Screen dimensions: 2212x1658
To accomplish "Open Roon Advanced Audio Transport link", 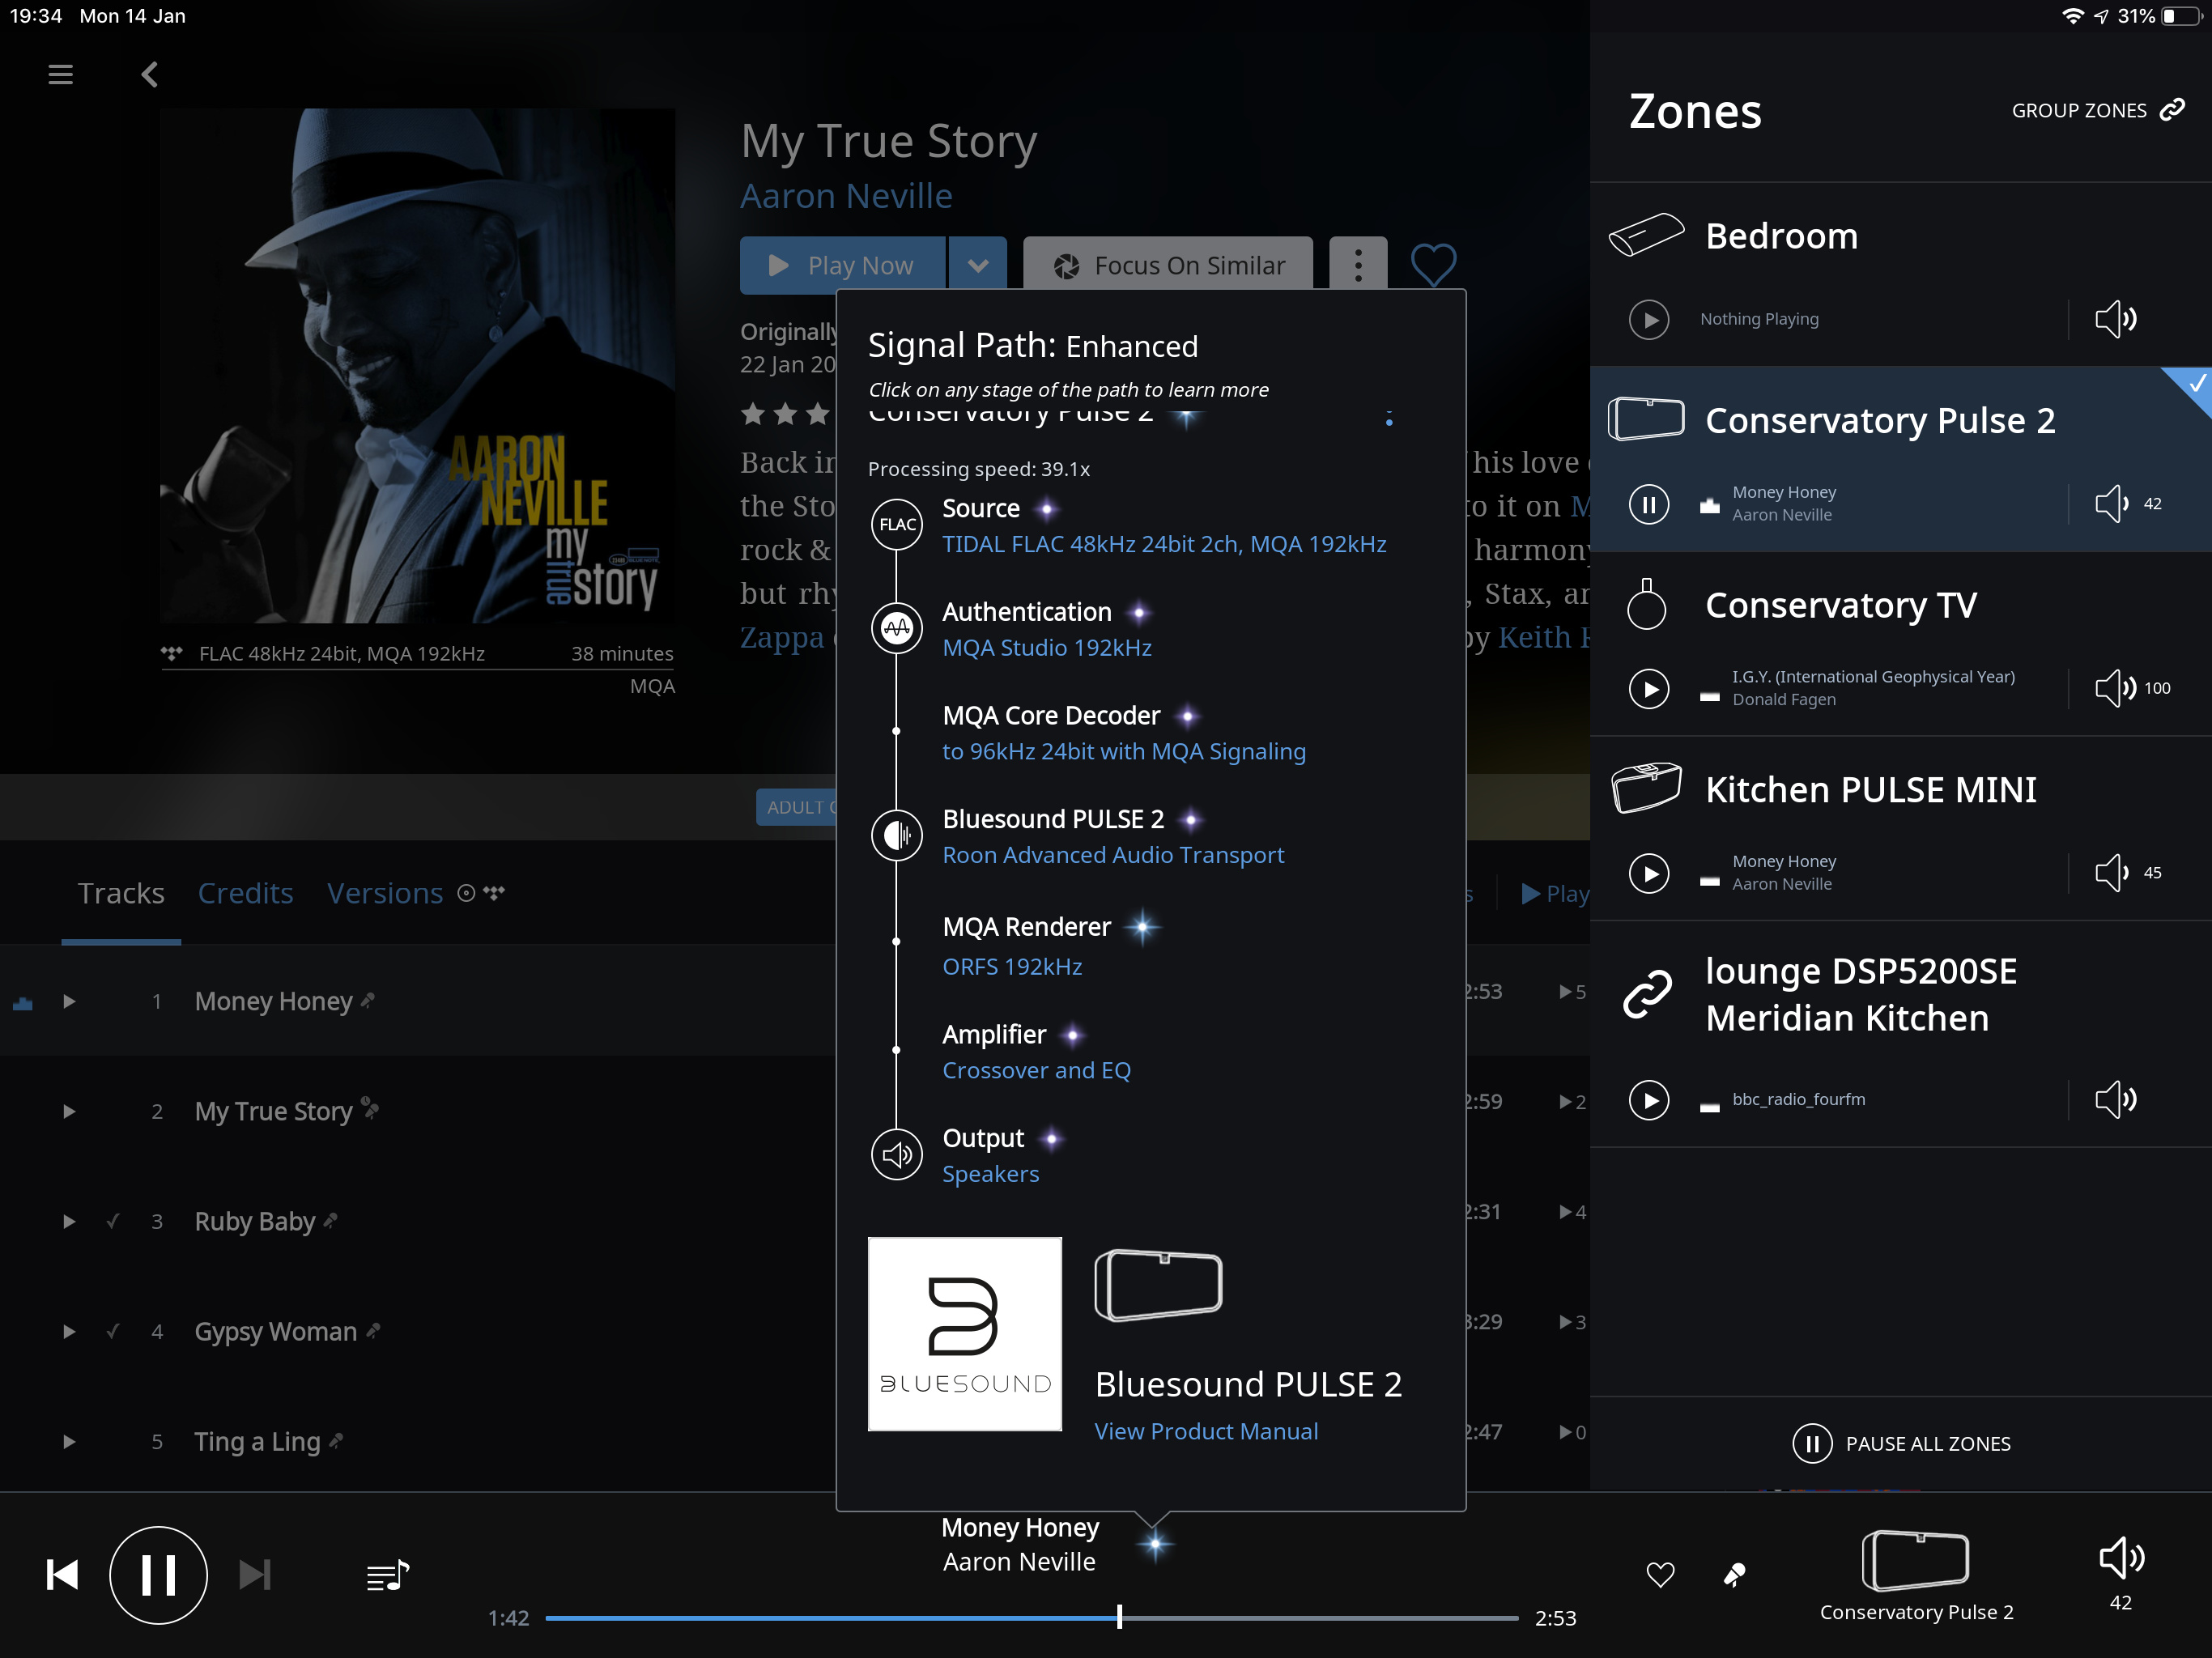I will click(x=1113, y=855).
